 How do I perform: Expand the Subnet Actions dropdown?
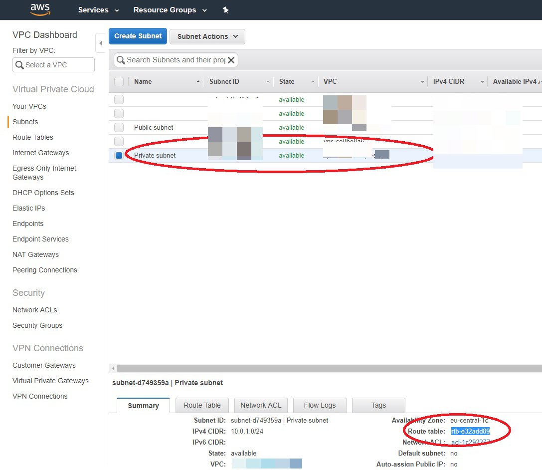[x=207, y=36]
